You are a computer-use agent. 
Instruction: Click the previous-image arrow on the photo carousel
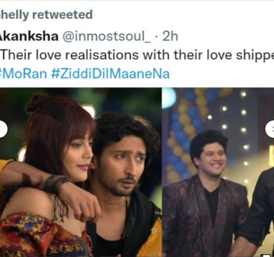click(x=3, y=129)
